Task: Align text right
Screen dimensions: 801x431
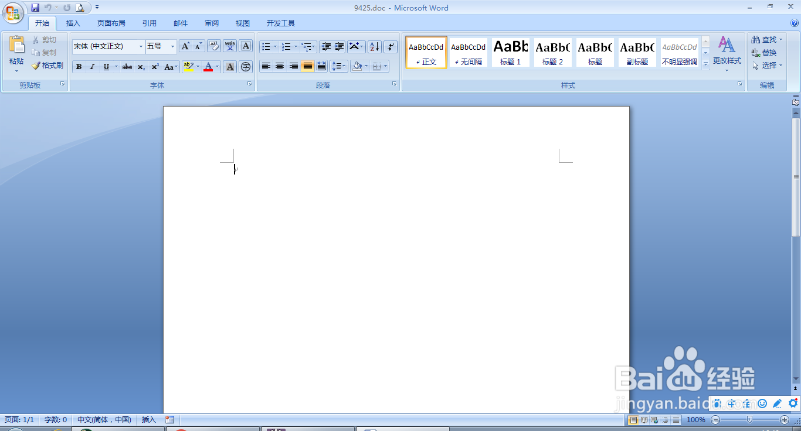Action: tap(293, 66)
